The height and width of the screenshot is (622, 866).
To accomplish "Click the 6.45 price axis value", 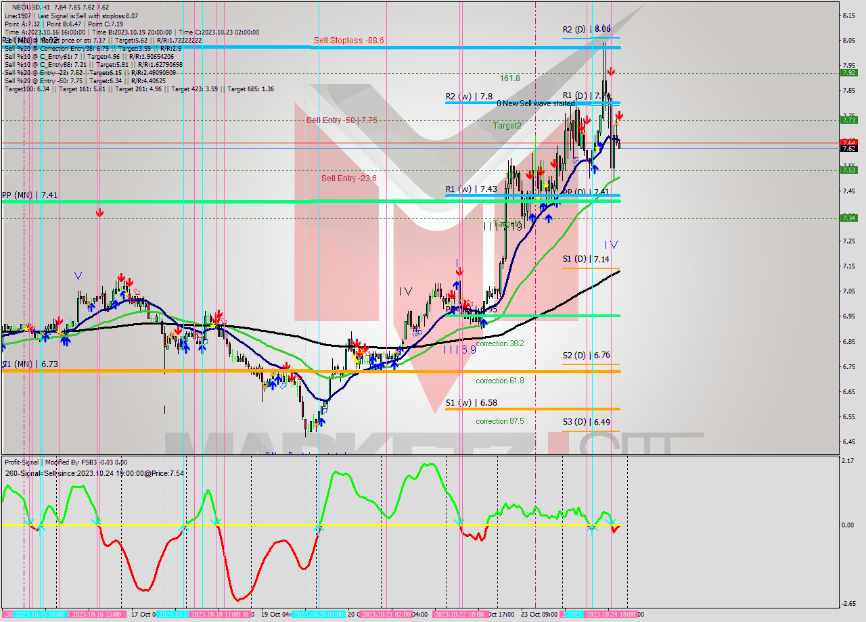I will (x=850, y=441).
